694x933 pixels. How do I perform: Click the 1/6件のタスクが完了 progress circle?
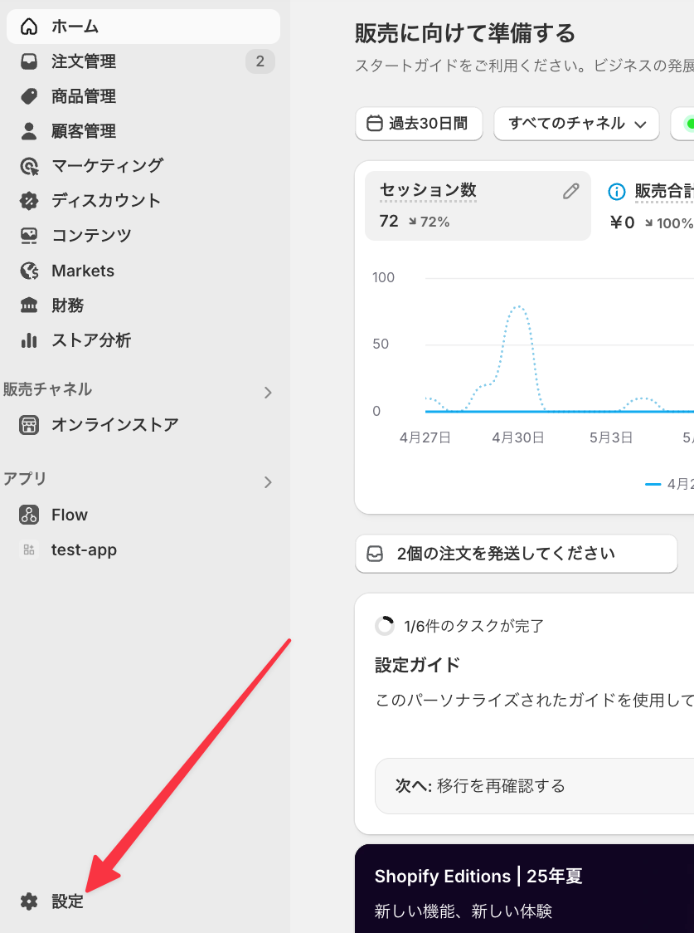(x=385, y=626)
